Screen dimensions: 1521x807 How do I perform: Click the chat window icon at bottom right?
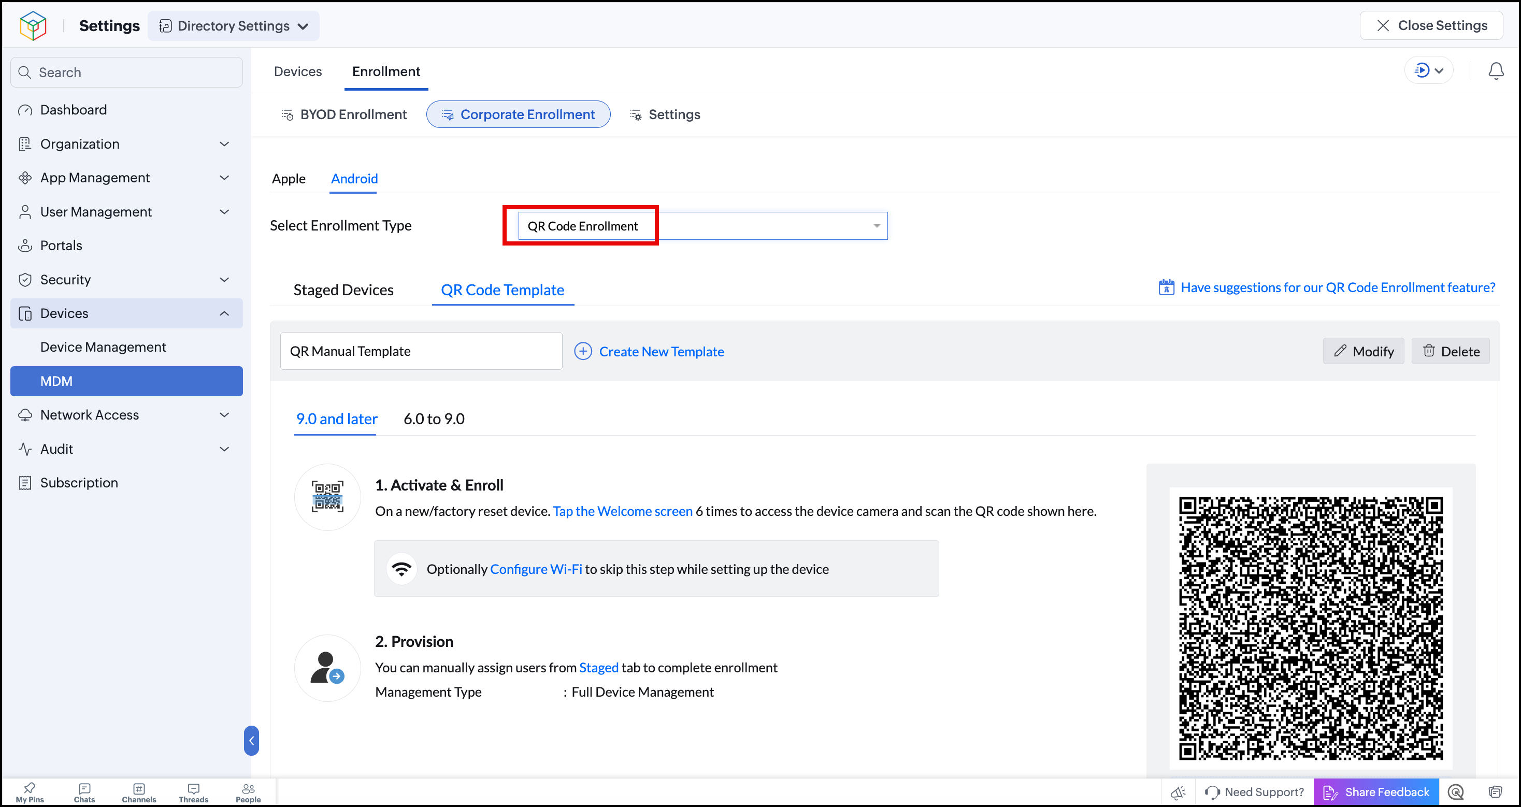pyautogui.click(x=1495, y=792)
